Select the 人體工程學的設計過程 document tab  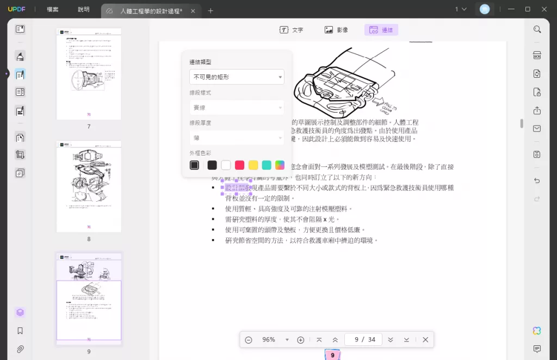click(x=151, y=11)
